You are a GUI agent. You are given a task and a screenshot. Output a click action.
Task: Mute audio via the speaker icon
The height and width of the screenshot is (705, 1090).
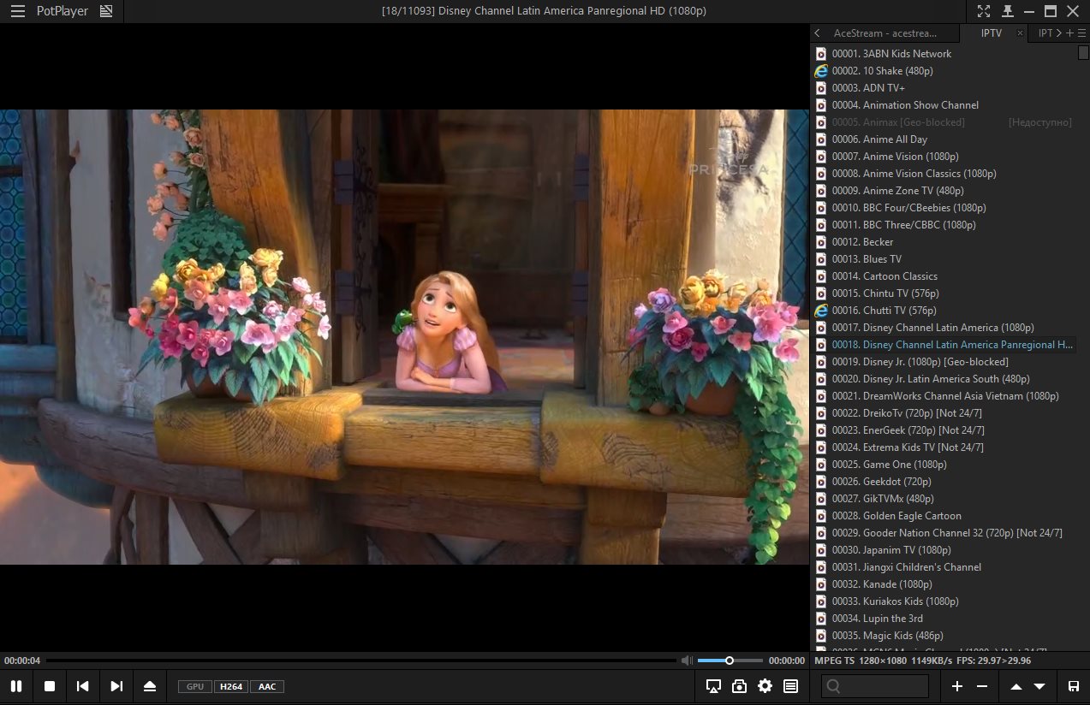pyautogui.click(x=686, y=661)
